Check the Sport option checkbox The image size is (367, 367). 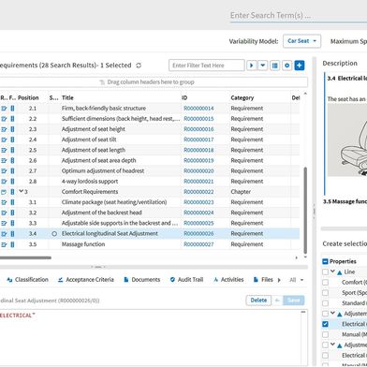pyautogui.click(x=325, y=293)
